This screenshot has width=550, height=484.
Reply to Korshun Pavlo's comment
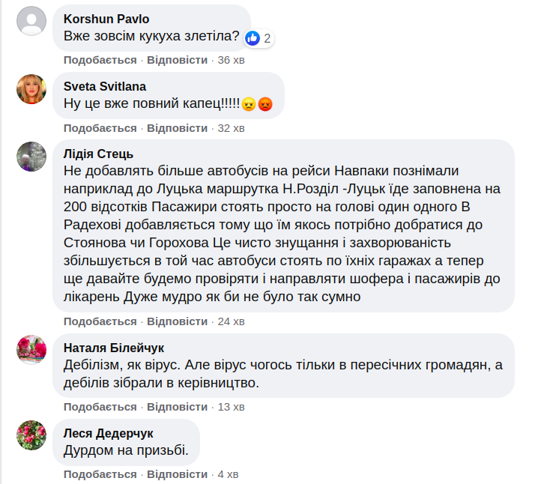pos(177,60)
